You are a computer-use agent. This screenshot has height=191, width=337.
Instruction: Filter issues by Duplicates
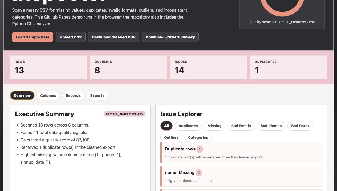pyautogui.click(x=188, y=126)
